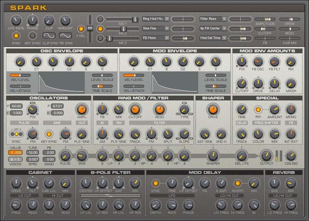The image size is (309, 221).
Task: Click the PULSE label under the first oscillator
Action: point(23,123)
